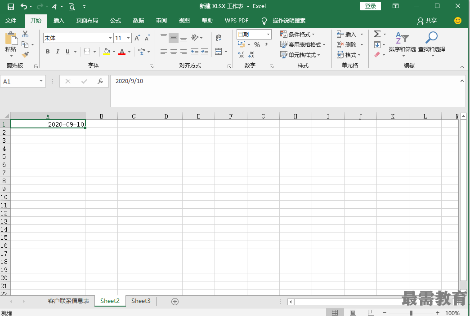Open 套用表格格式 table format menu
Screen dimensions: 470x316
(302, 44)
